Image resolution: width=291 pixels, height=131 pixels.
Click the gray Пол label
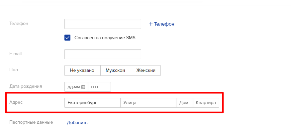[x=14, y=70]
